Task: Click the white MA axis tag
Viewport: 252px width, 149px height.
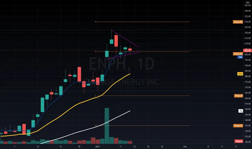Action: point(241,111)
